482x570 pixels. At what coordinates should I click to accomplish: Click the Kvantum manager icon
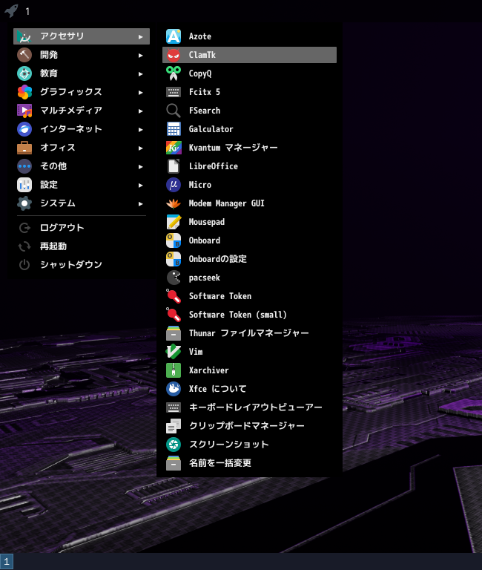click(174, 148)
